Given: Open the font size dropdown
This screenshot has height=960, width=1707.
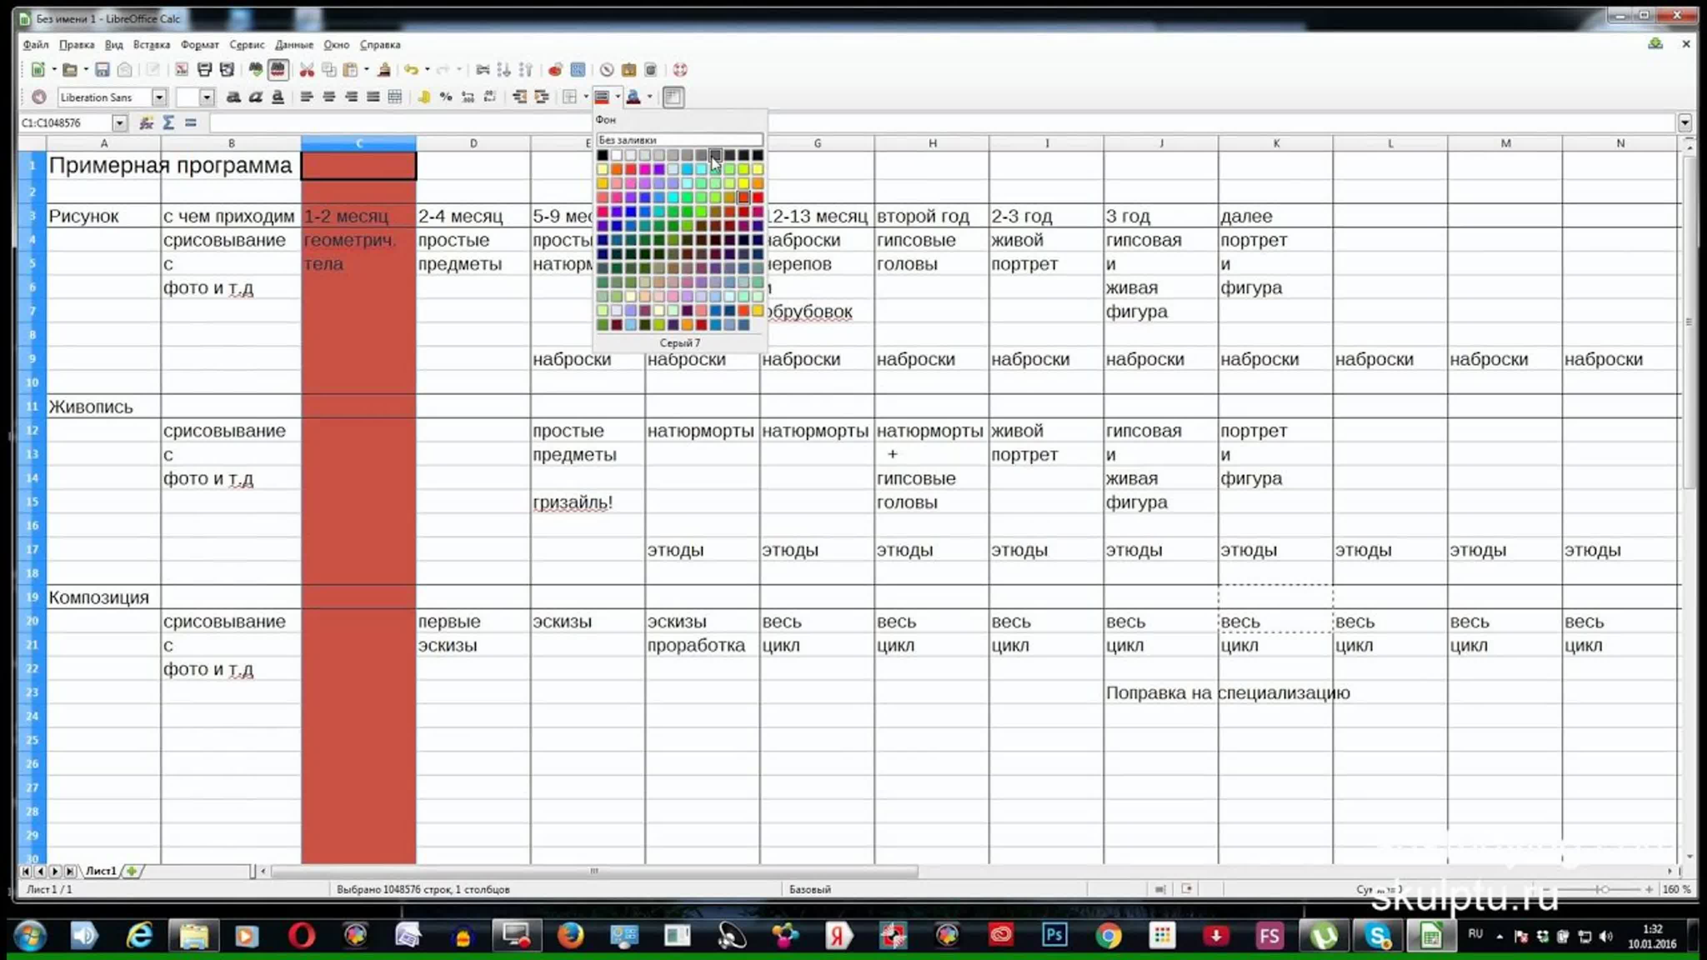Looking at the screenshot, I should [x=207, y=97].
